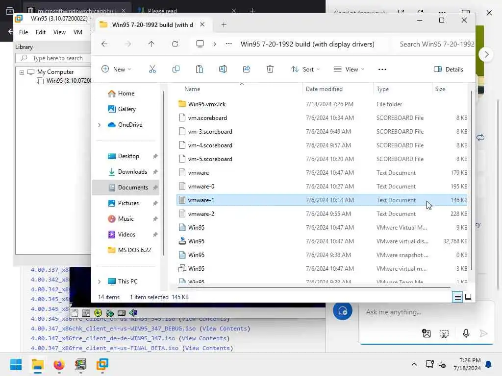Click the Copilot new topic chat icon
502x376 pixels.
tap(343, 310)
